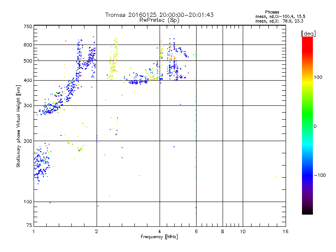Click the colorbar tick label '100'

pos(318,77)
